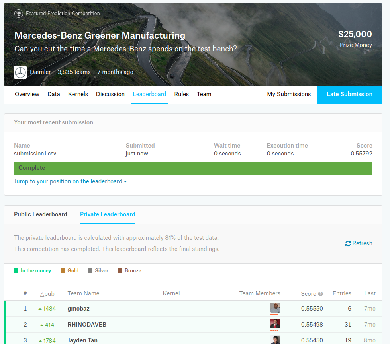Click gmobaz rank change 1484
The height and width of the screenshot is (344, 390).
click(x=47, y=309)
